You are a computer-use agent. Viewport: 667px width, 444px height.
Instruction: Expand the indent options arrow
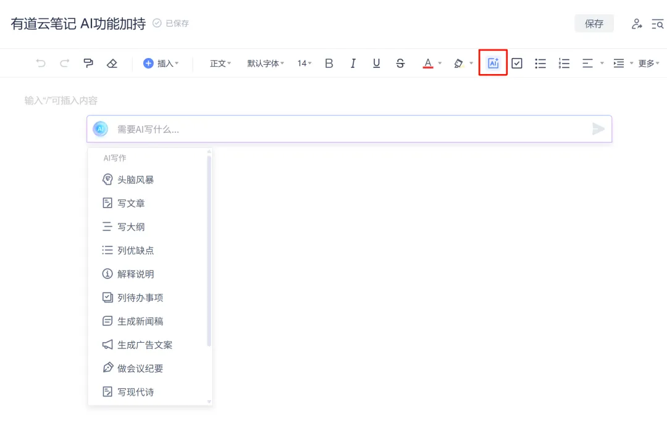coord(631,64)
